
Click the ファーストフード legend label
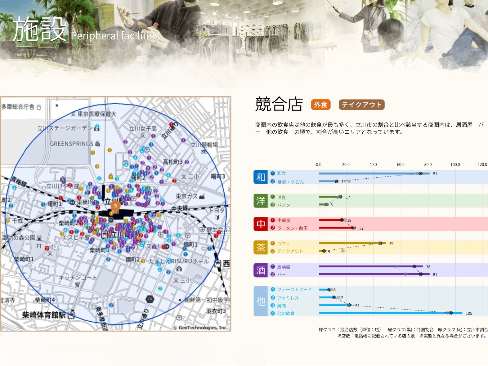click(294, 290)
